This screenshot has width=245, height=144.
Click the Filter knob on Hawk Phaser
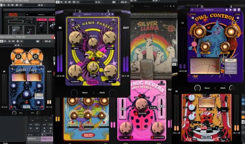[x=93, y=67]
